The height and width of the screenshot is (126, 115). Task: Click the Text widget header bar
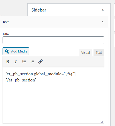(x=54, y=22)
